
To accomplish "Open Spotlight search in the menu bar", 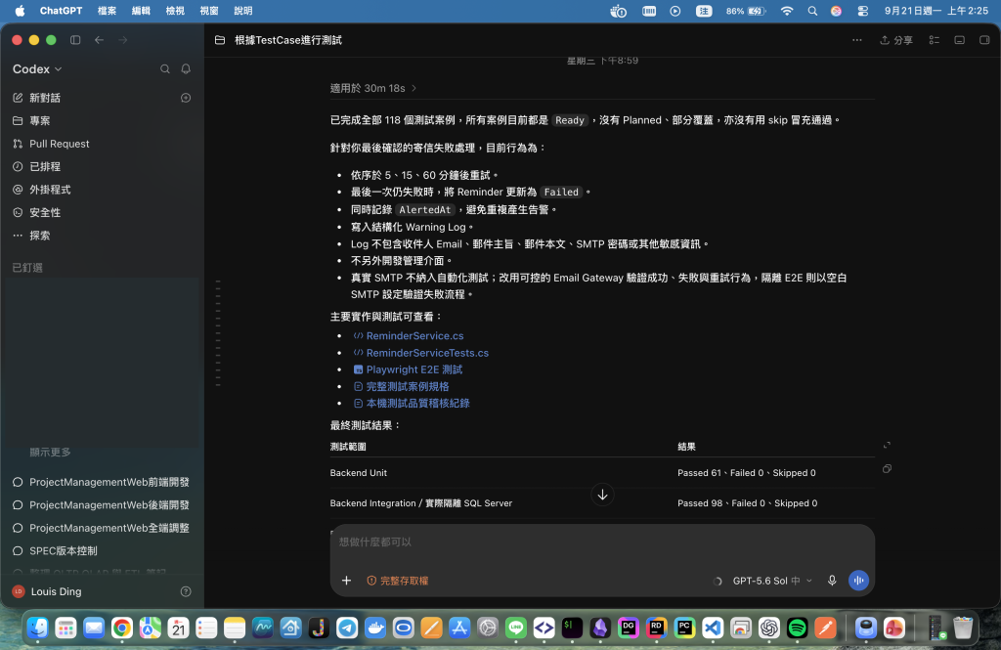I will pyautogui.click(x=812, y=11).
